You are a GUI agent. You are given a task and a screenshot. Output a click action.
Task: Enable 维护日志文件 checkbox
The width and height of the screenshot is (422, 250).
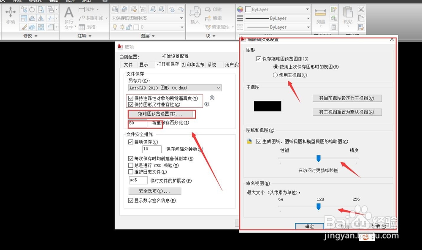131,172
